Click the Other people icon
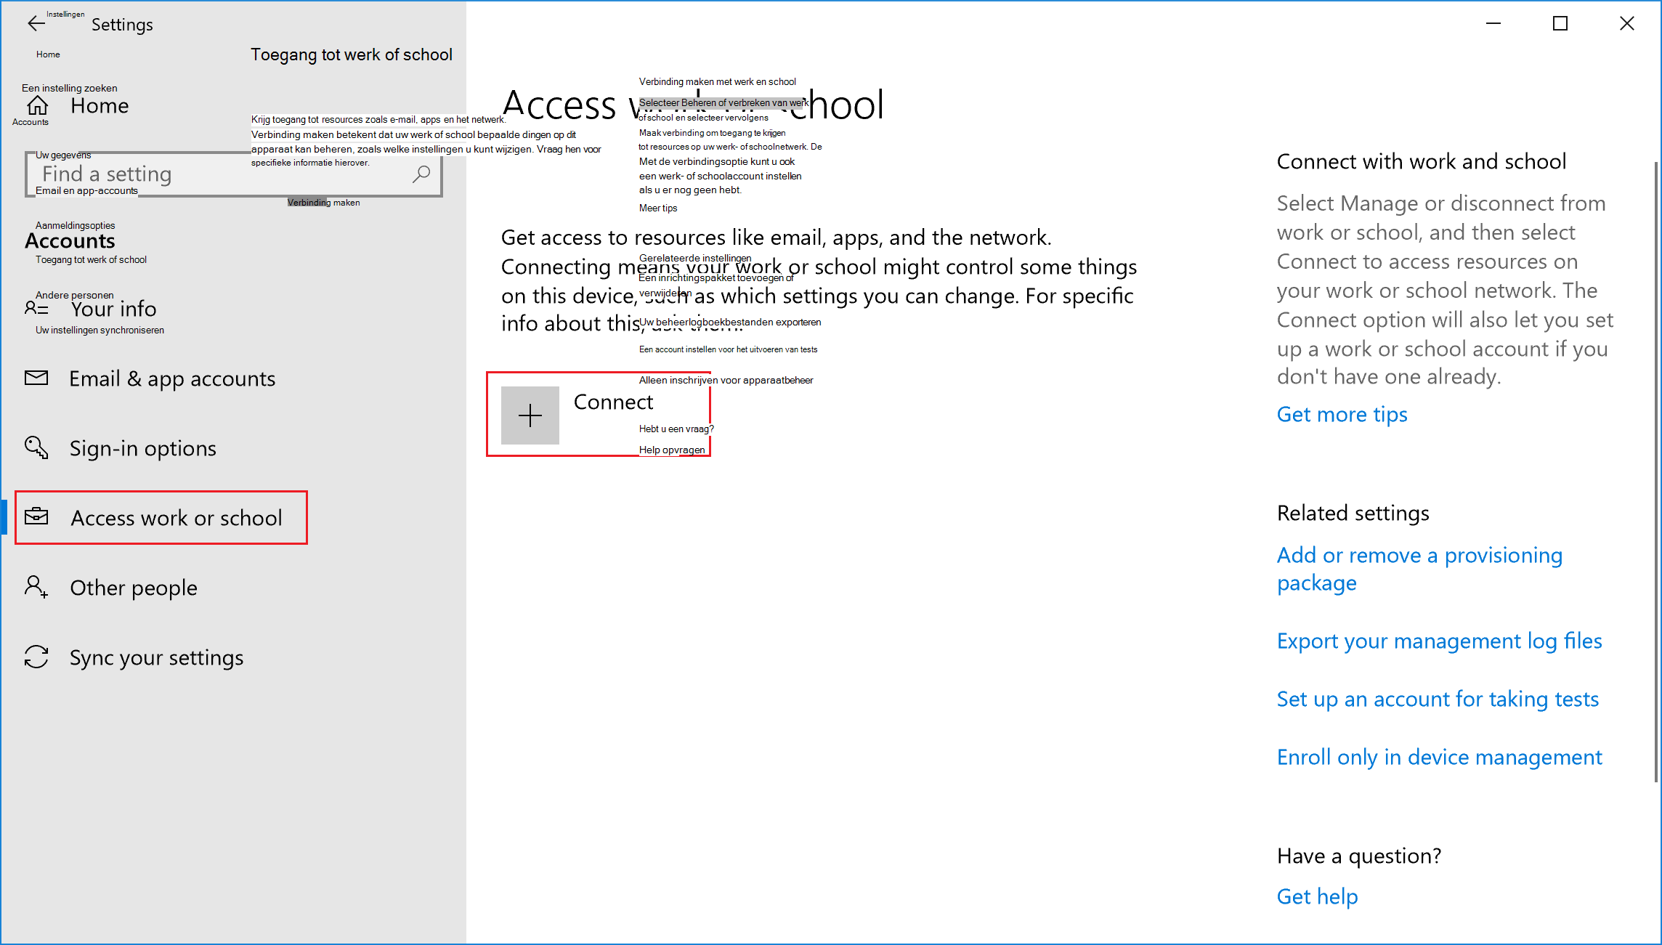This screenshot has height=945, width=1662. pos(38,587)
